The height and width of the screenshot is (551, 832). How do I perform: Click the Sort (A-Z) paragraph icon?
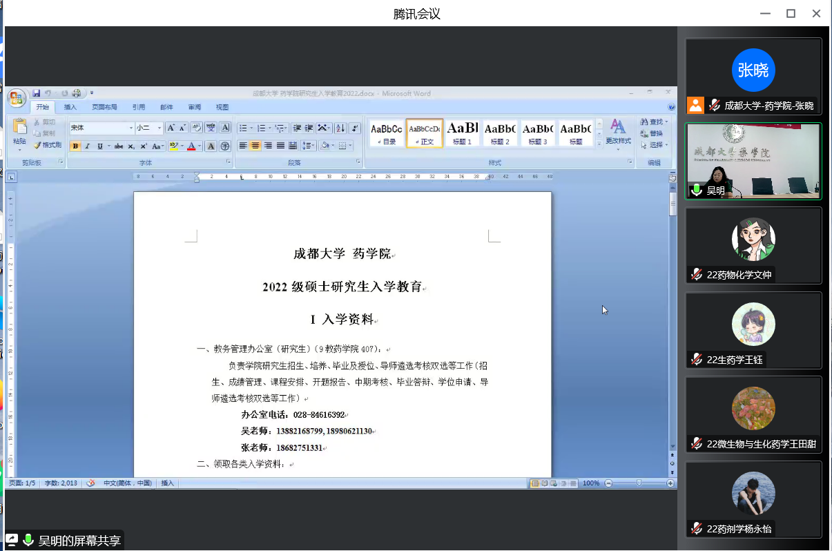(x=340, y=128)
